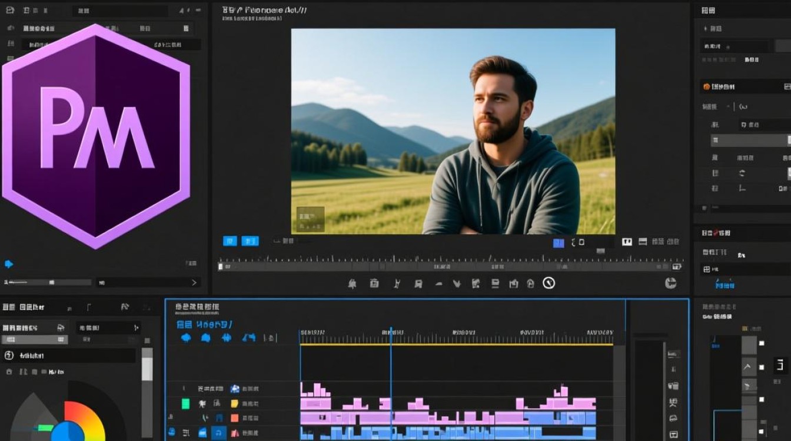Select the rightmost blue tool icon in timeline header
The image size is (791, 441).
[x=249, y=338]
